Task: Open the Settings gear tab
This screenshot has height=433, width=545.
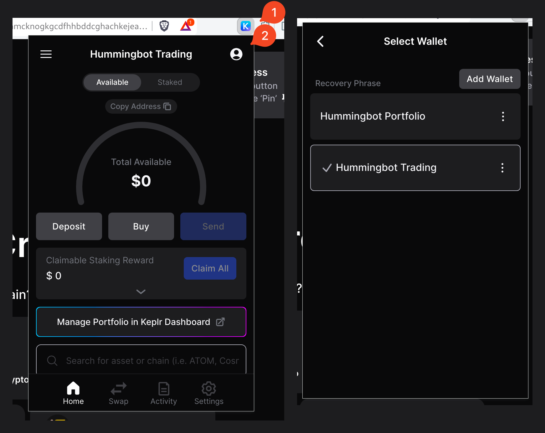Action: pos(208,393)
